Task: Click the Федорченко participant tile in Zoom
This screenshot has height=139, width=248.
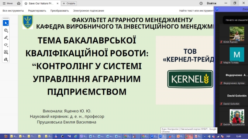Action: click(234, 75)
